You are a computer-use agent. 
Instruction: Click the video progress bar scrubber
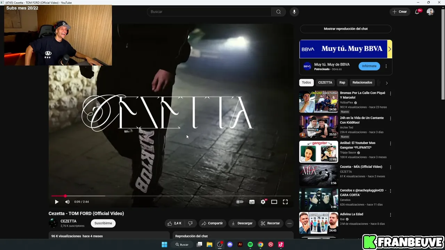(65, 196)
